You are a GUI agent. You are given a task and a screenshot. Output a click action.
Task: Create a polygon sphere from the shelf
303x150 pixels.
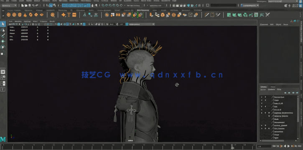pos(9,15)
